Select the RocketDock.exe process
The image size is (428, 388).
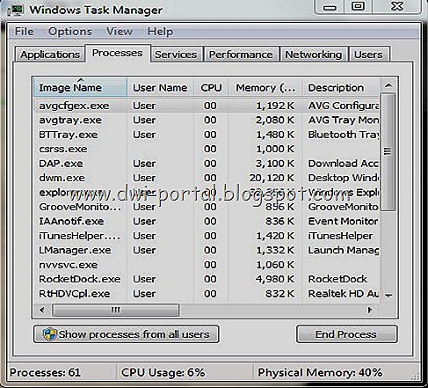[207, 279]
